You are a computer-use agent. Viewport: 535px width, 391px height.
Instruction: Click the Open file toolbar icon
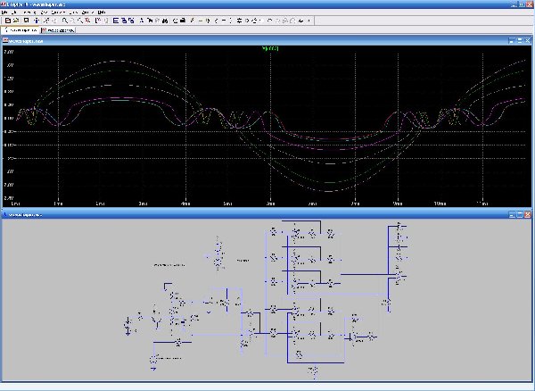coord(16,21)
